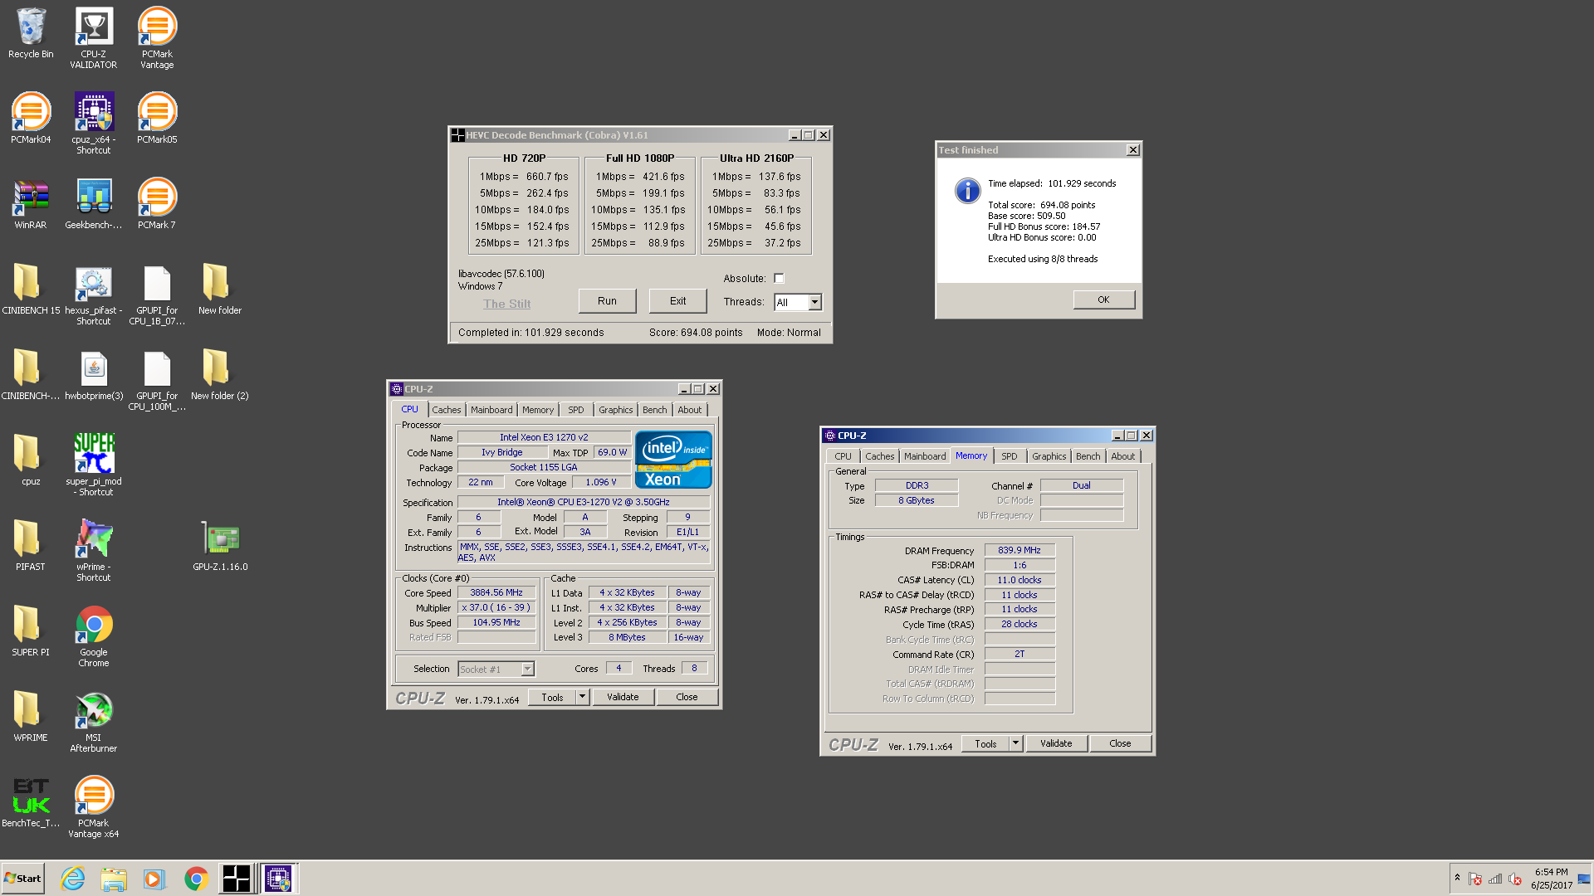Expand the Threads dropdown in HEVC benchmark

point(815,302)
